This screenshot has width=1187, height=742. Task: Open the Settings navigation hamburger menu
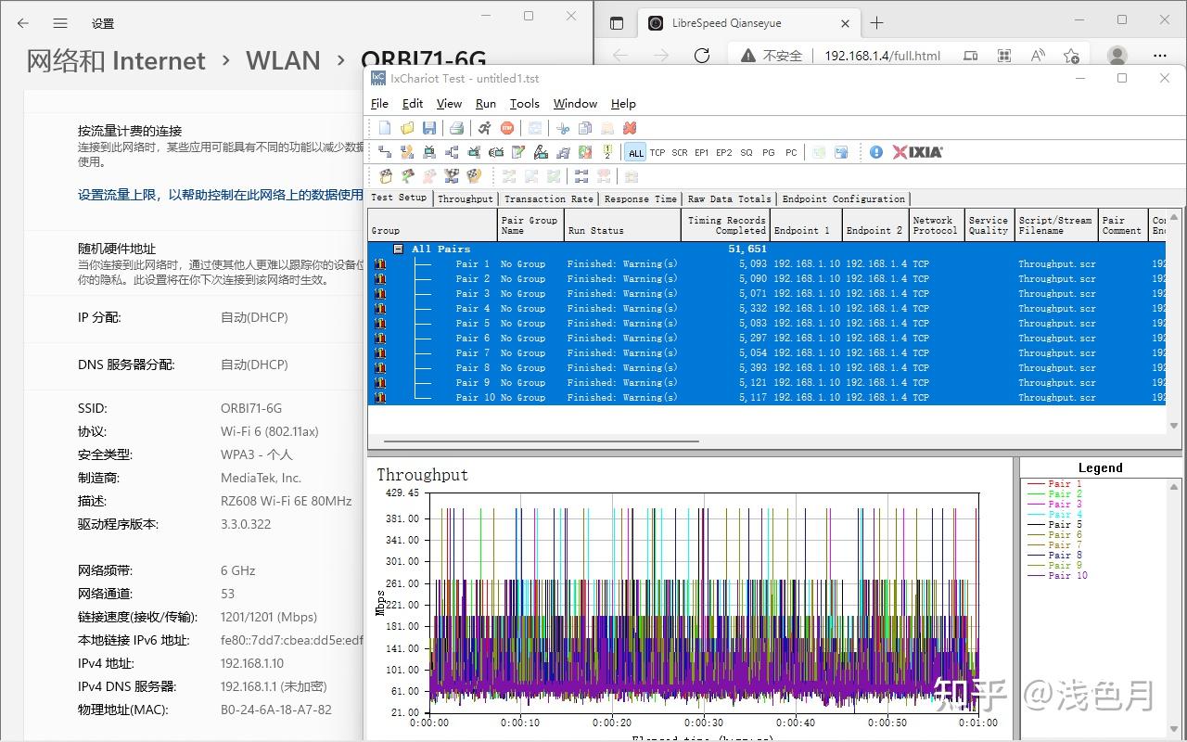point(61,23)
